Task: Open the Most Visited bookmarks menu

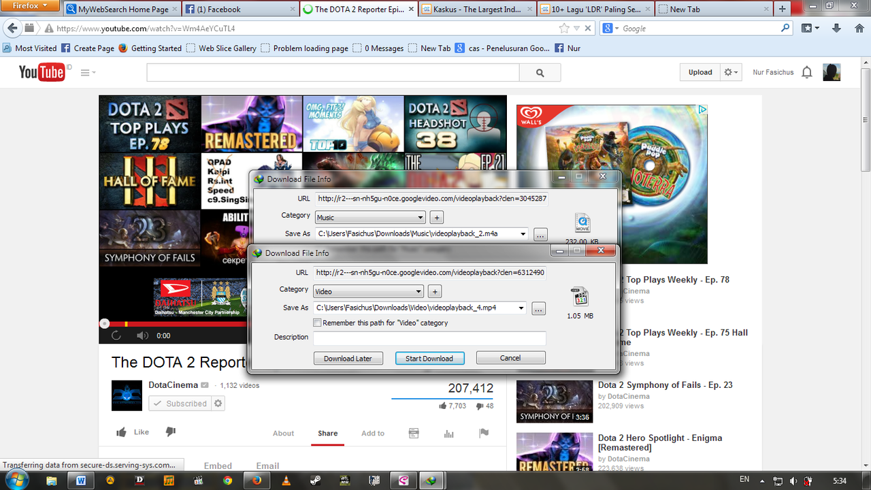Action: (30, 48)
